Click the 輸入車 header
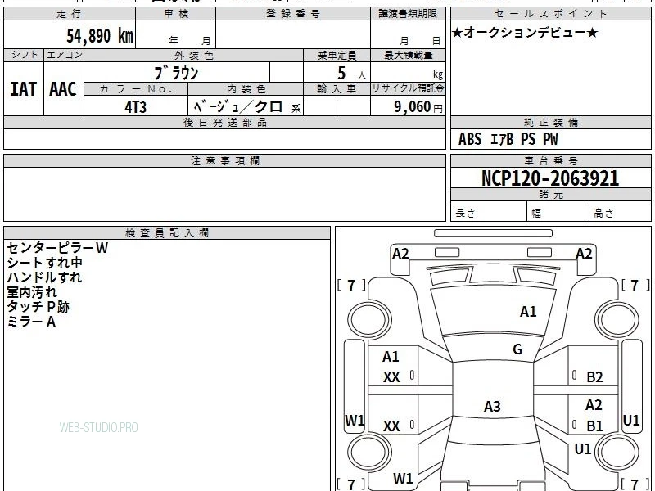The width and height of the screenshot is (655, 491). click(337, 89)
